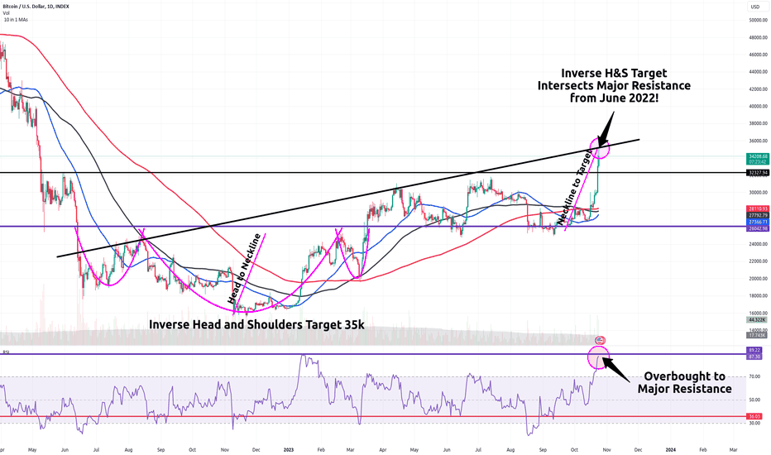
Task: Click the 50000.00 price axis label
Action: pyautogui.click(x=759, y=20)
